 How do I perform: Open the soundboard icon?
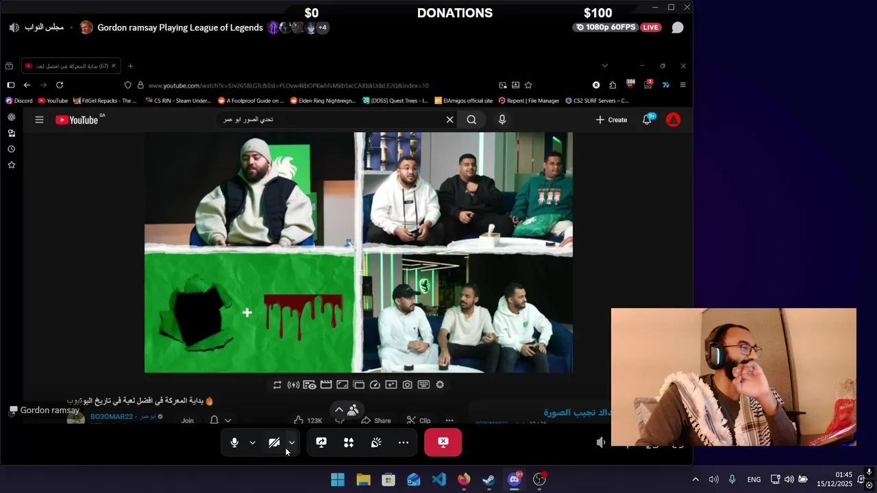click(x=376, y=442)
